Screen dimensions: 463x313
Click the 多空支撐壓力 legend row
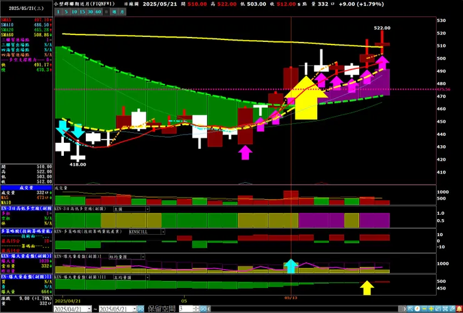coord(26,59)
